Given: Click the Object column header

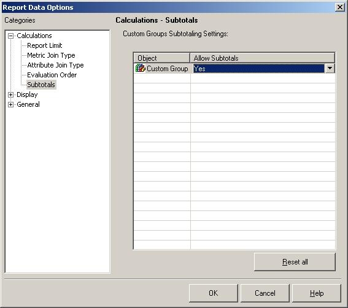Looking at the screenshot, I should coord(162,58).
